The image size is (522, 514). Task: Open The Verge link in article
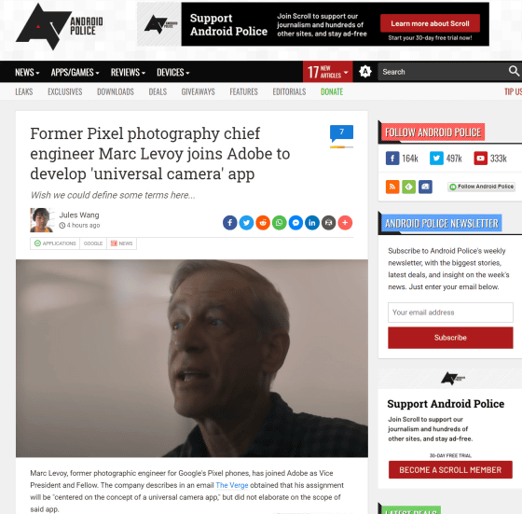click(x=232, y=485)
